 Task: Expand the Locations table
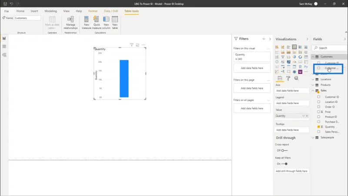tap(313, 79)
